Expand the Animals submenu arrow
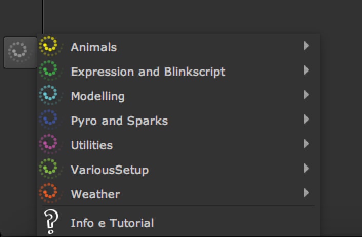362x237 pixels. click(x=306, y=46)
